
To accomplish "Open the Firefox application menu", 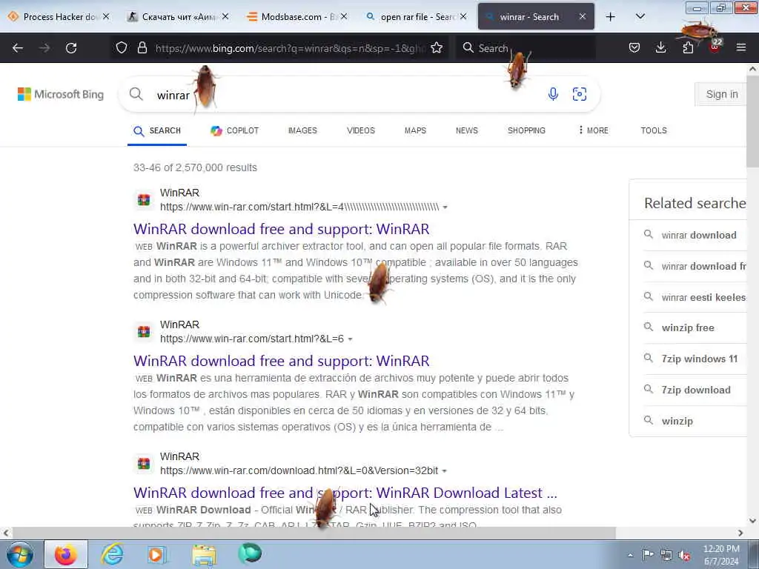I will (741, 47).
